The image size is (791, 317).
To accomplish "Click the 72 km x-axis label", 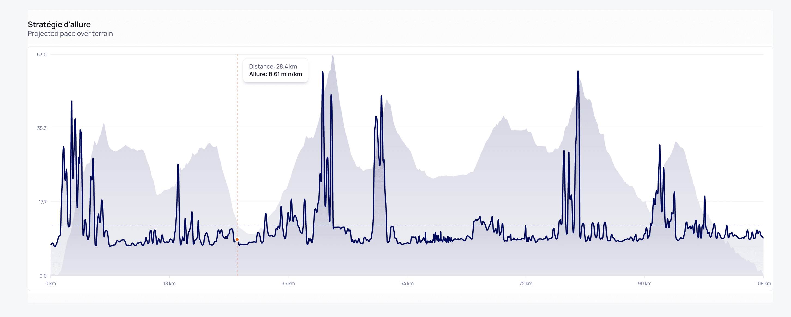I will 526,283.
